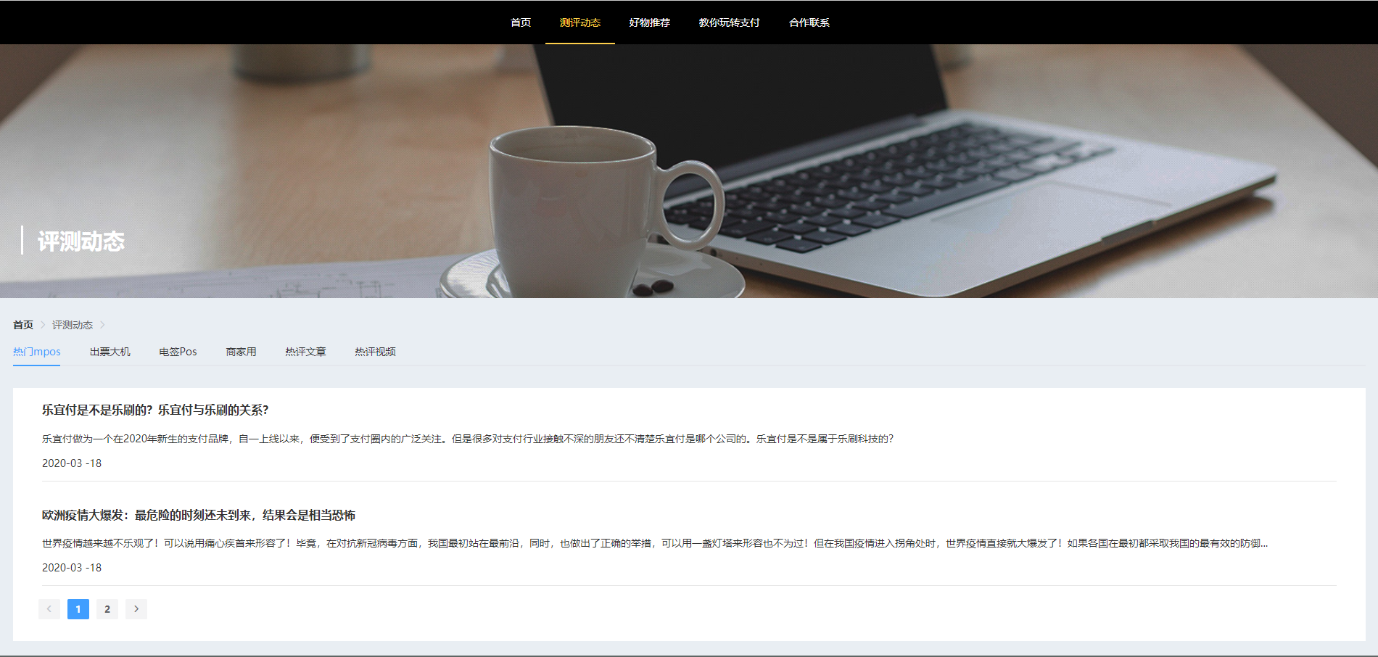Image resolution: width=1378 pixels, height=657 pixels.
Task: Open the 欧洲疫情大爆发 article
Action: (203, 515)
